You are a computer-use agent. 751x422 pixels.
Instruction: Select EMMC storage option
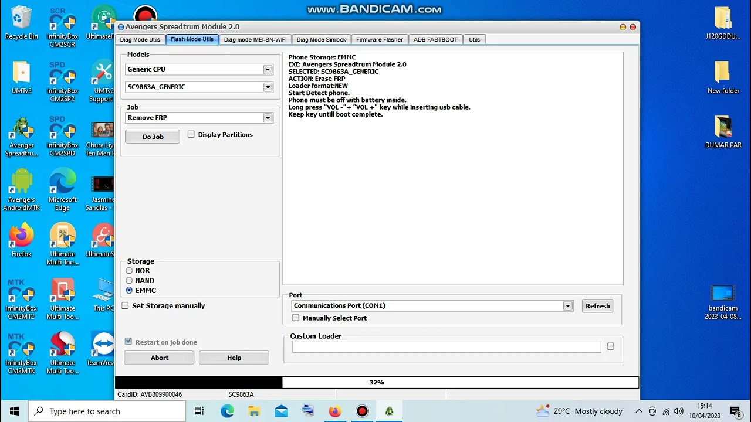(129, 291)
